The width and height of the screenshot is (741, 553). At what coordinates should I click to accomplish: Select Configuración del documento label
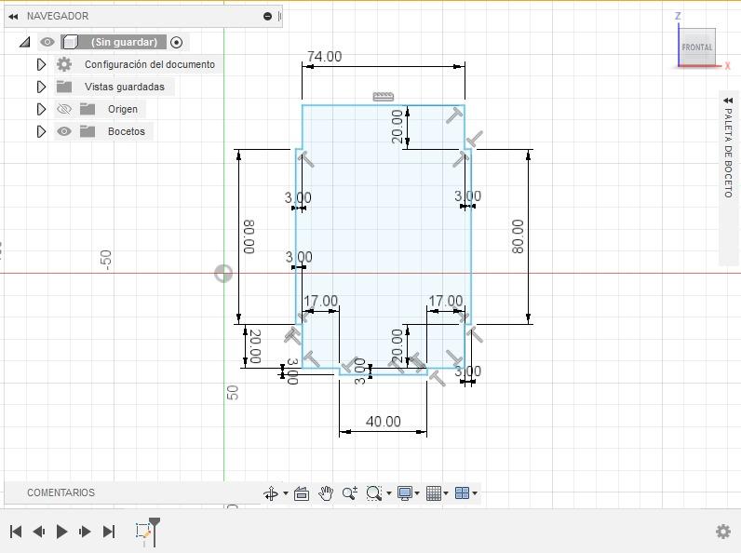[150, 64]
